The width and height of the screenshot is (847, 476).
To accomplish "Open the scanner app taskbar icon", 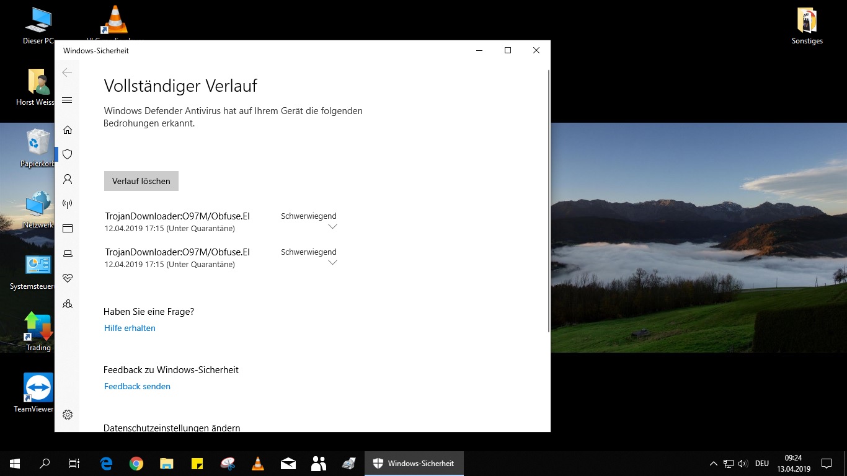I will click(349, 463).
